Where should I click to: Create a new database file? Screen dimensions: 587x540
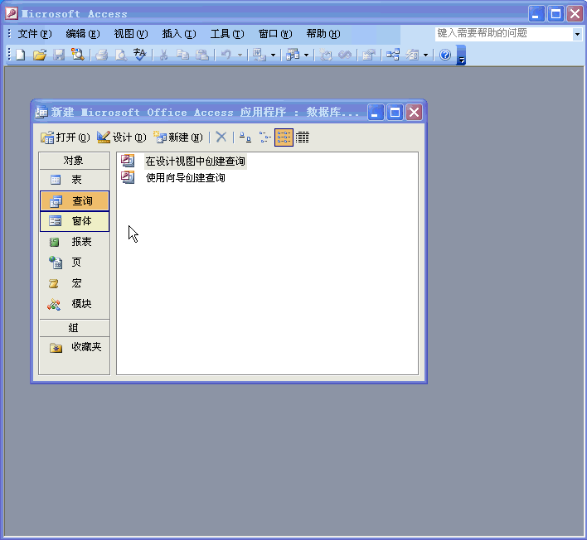pos(21,55)
